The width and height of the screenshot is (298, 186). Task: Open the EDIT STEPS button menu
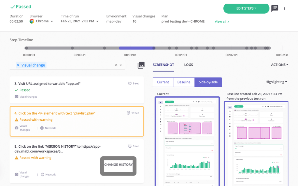point(246,8)
